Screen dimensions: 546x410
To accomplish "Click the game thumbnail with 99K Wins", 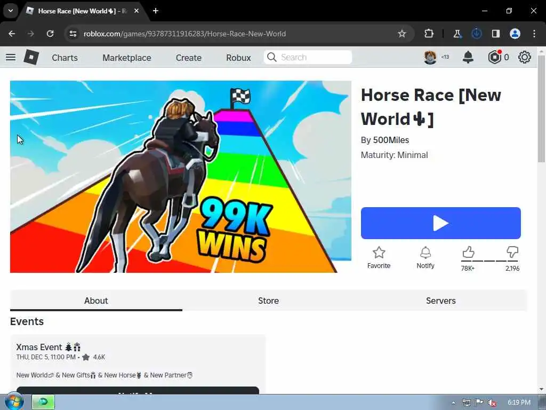I will pos(181,177).
